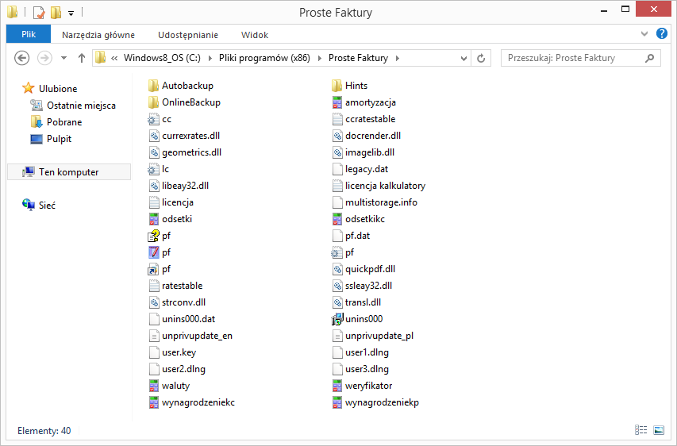Viewport: 677px width, 446px height.
Task: Click New folder icon in Quick Access Toolbar
Action: (x=56, y=13)
